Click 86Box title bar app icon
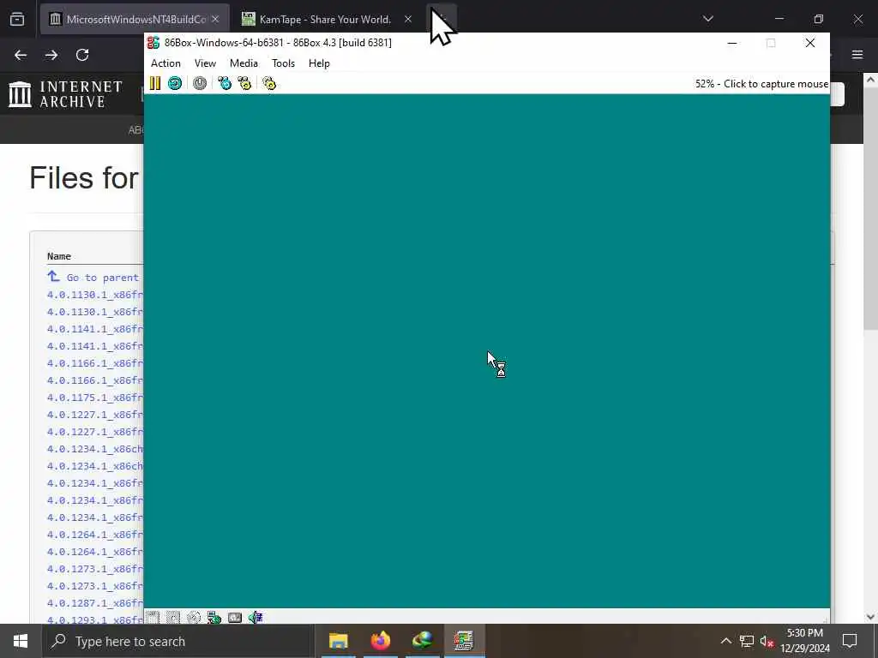This screenshot has width=878, height=658. click(153, 43)
